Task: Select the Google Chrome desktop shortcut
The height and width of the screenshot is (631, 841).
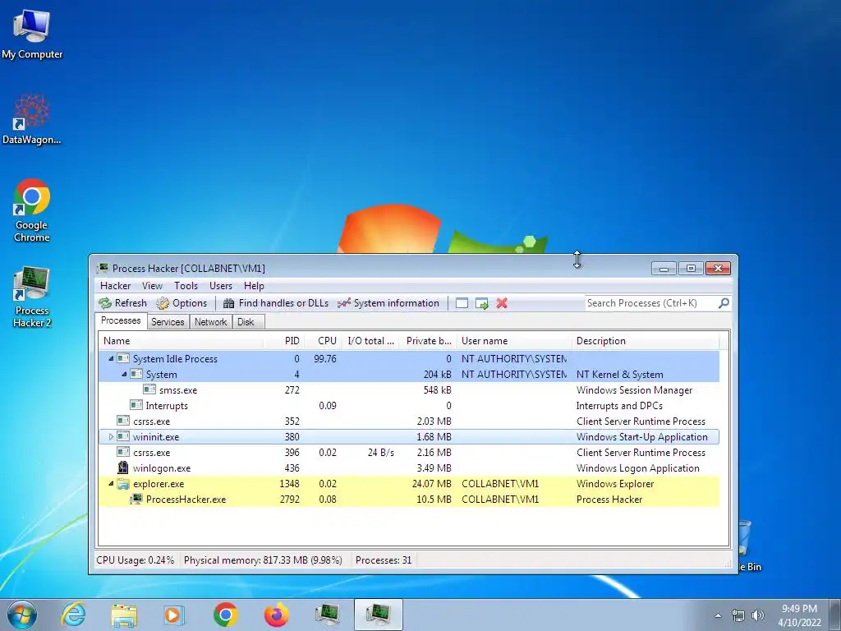Action: (x=32, y=210)
